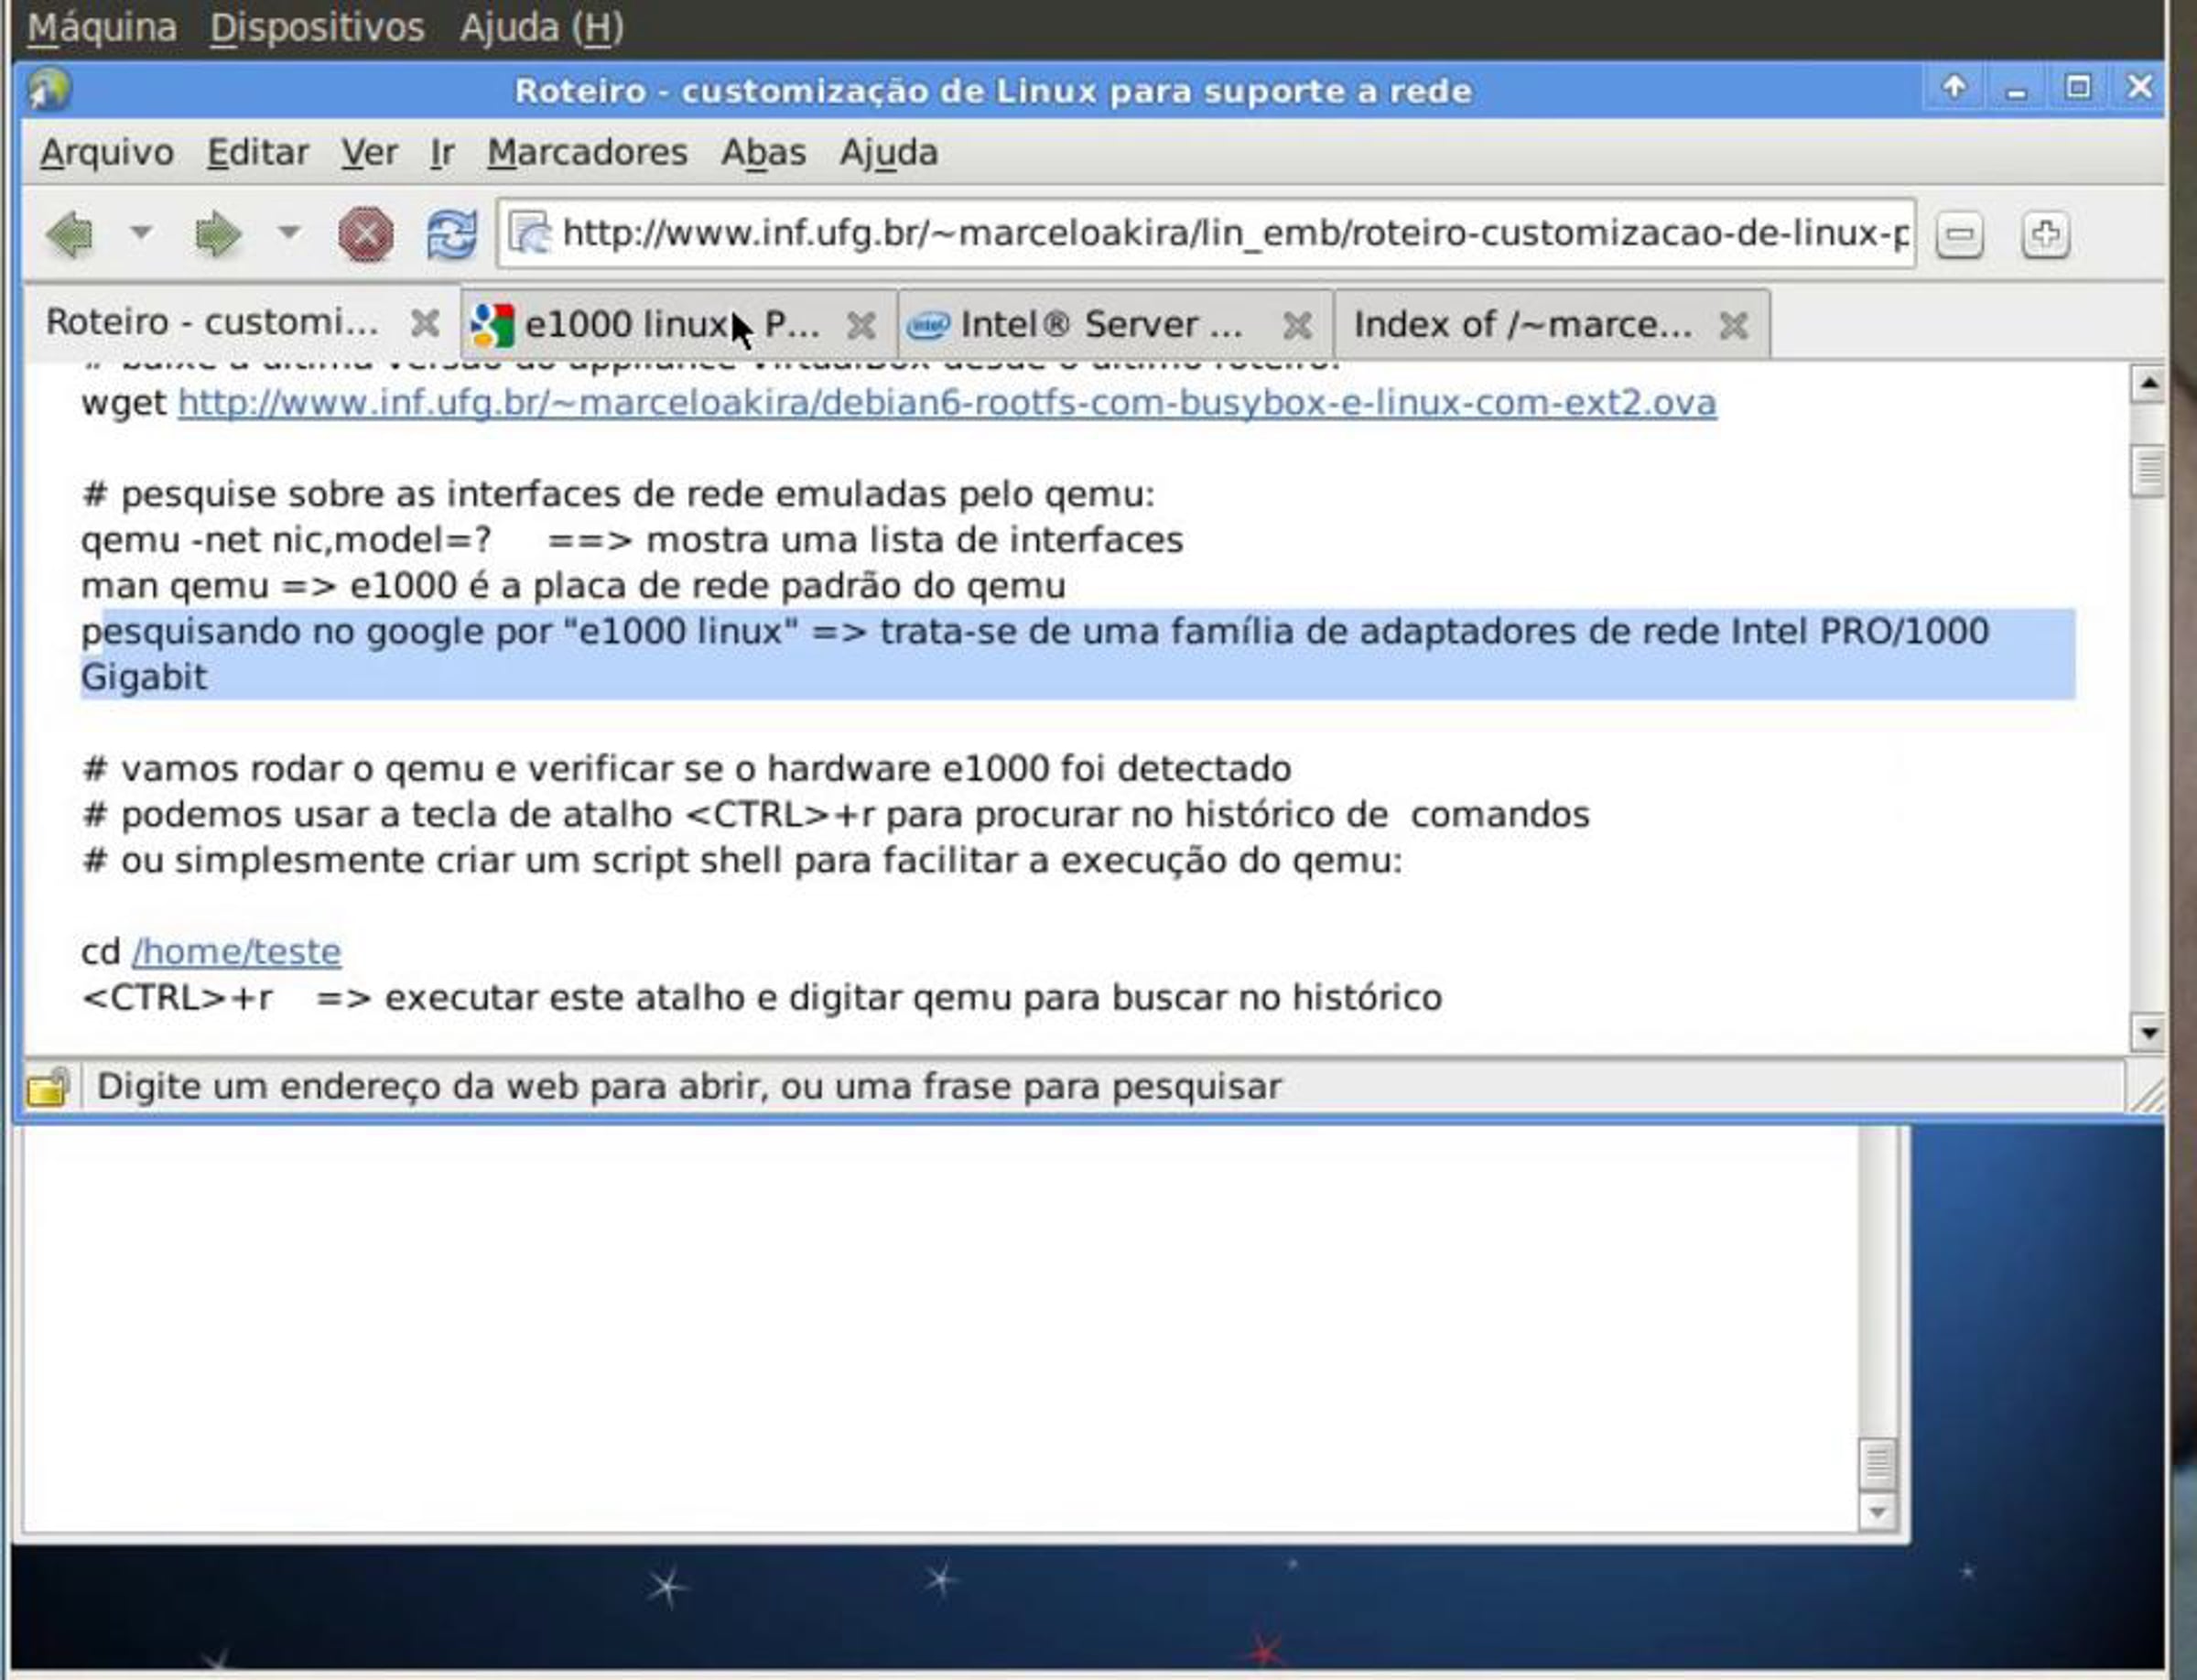Screen dimensions: 2197x1680
Task: Close the Index of ~marce tab
Action: coord(1733,325)
